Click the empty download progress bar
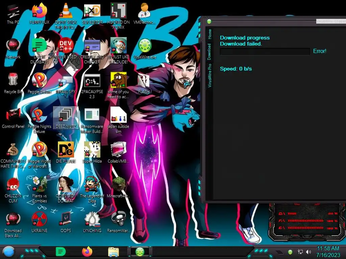This screenshot has width=346, height=259. click(x=265, y=51)
